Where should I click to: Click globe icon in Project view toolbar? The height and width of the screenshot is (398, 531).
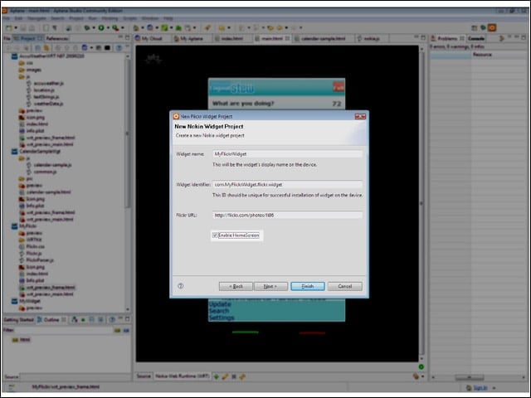point(85,48)
